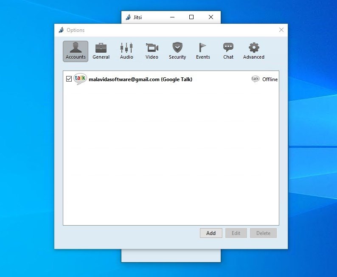Click the Jitsi logo in the Jitsi window title bar
Viewport: 337px width, 277px height.
coord(128,17)
